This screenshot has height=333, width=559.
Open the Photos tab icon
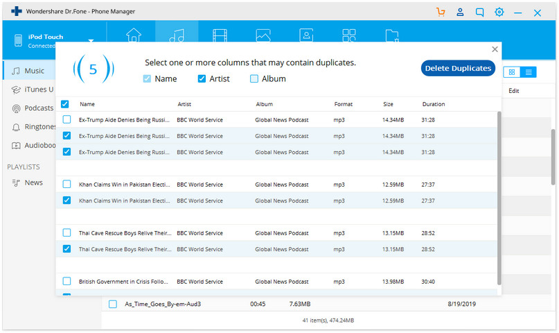[263, 35]
